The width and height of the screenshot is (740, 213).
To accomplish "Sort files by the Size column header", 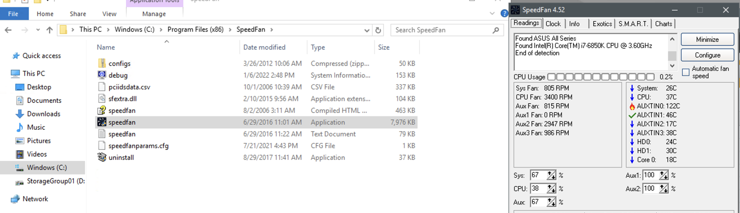I will pos(397,47).
